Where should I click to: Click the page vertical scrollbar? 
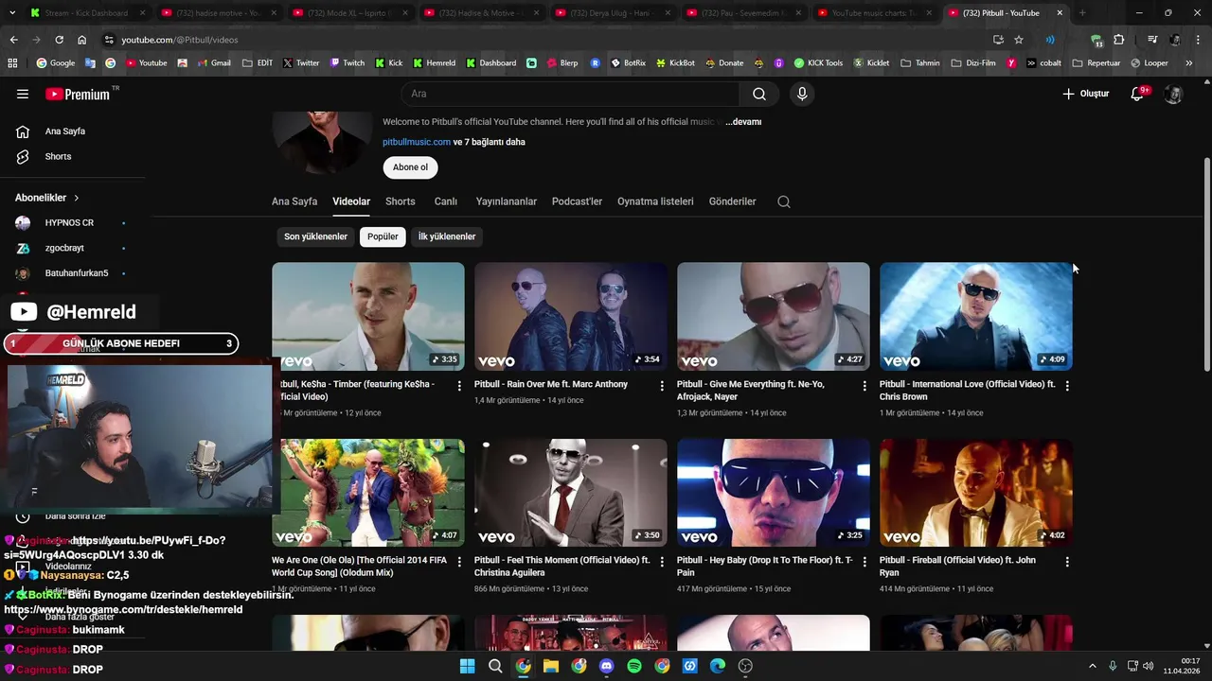point(1206,265)
